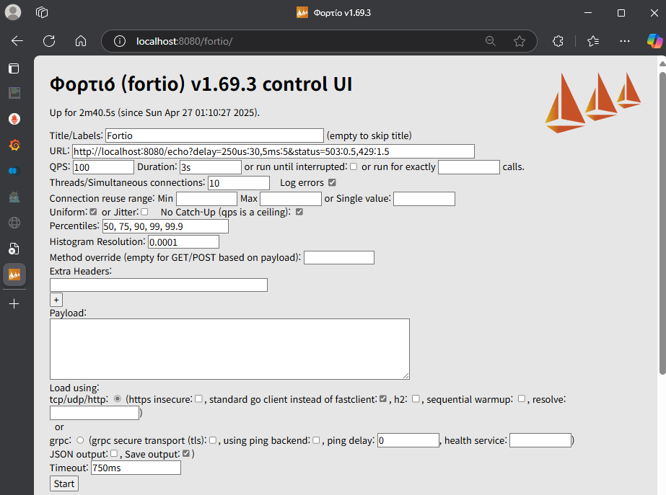
Task: Enable the h2 checkbox
Action: (x=416, y=398)
